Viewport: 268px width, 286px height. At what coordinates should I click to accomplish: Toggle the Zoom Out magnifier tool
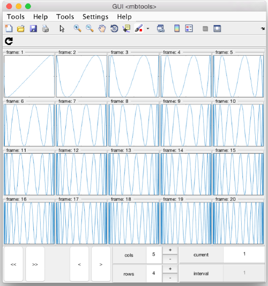tap(90, 28)
